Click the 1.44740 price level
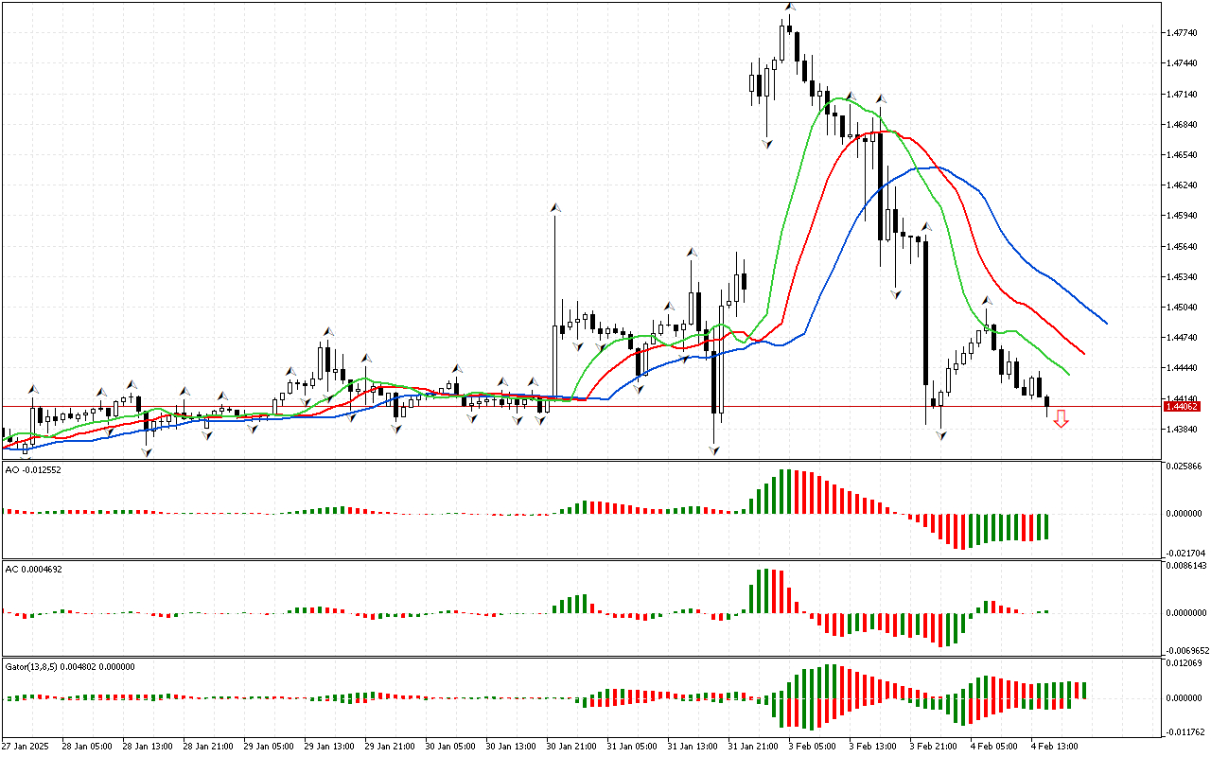The image size is (1211, 757). click(1183, 338)
